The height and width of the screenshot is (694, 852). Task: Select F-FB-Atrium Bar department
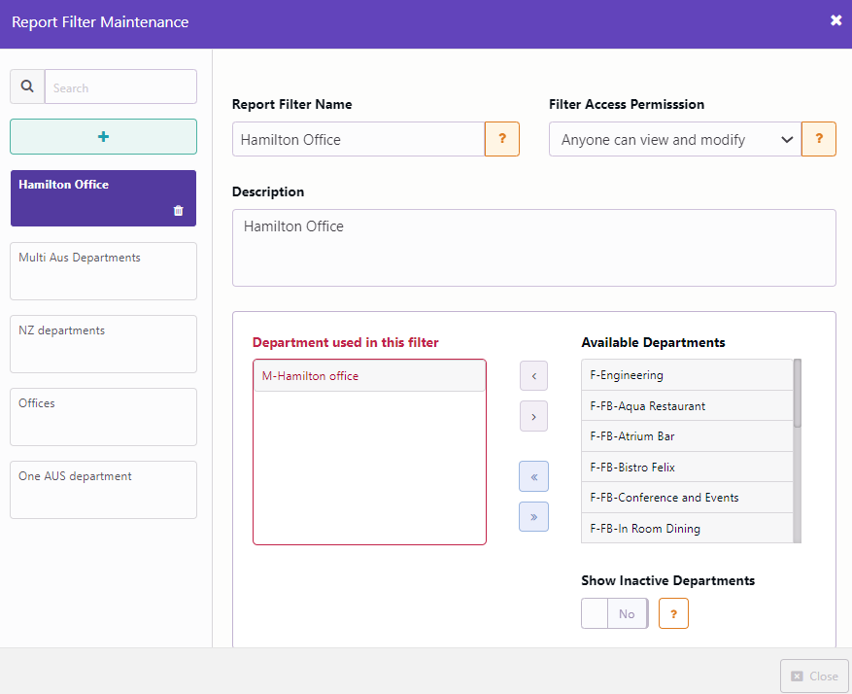(687, 436)
